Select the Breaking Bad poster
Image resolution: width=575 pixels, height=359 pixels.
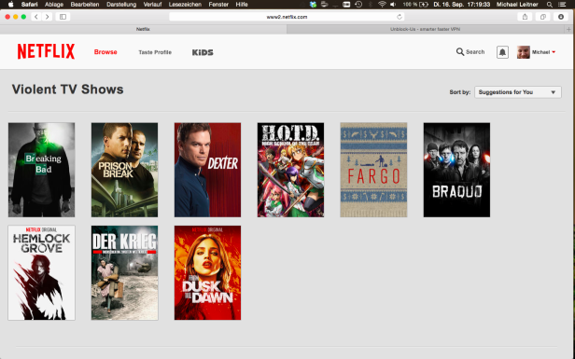[41, 170]
